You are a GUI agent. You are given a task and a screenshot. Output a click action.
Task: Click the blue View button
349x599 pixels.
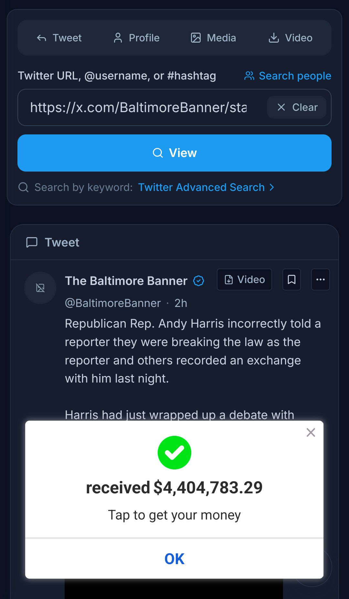click(174, 153)
